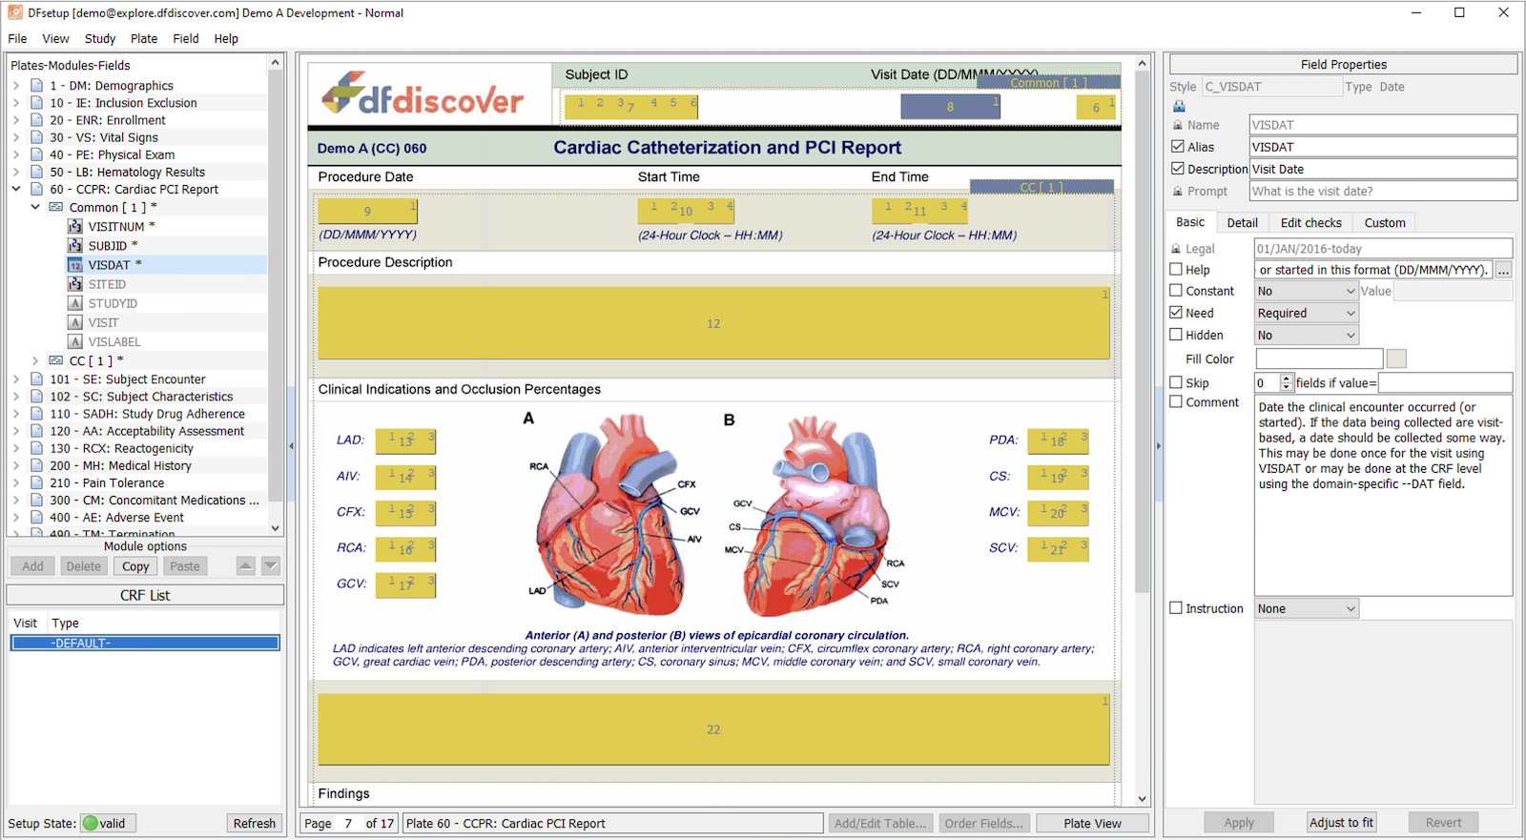Image resolution: width=1526 pixels, height=840 pixels.
Task: Click the Refresh button
Action: click(x=255, y=823)
